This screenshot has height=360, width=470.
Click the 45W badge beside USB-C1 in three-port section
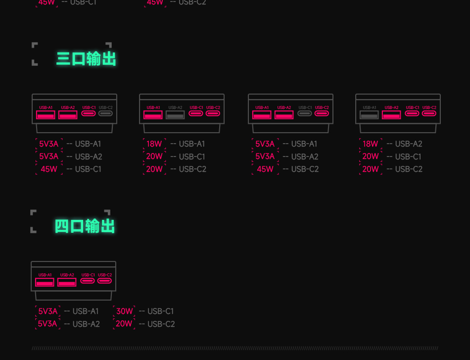tap(49, 169)
